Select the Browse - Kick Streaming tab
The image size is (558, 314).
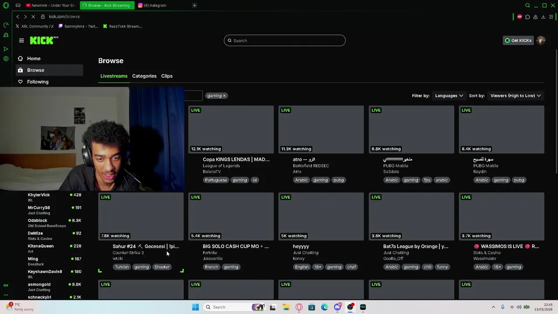click(107, 5)
